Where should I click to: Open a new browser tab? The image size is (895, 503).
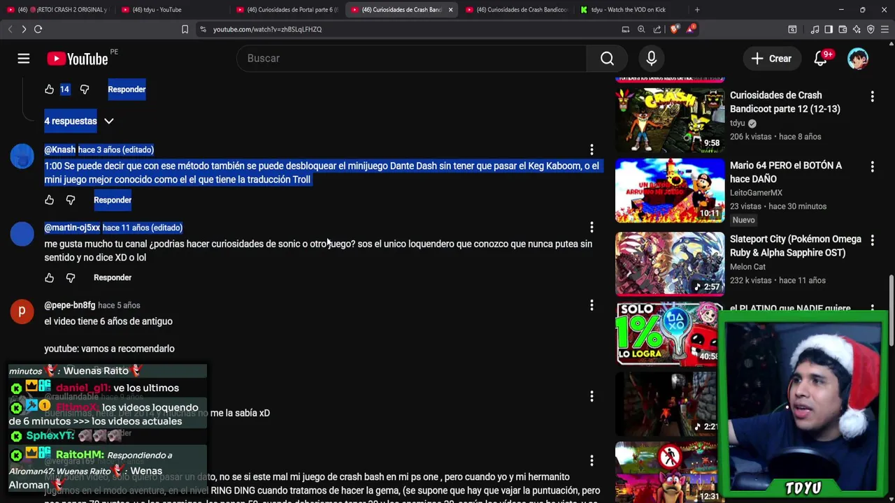[697, 10]
